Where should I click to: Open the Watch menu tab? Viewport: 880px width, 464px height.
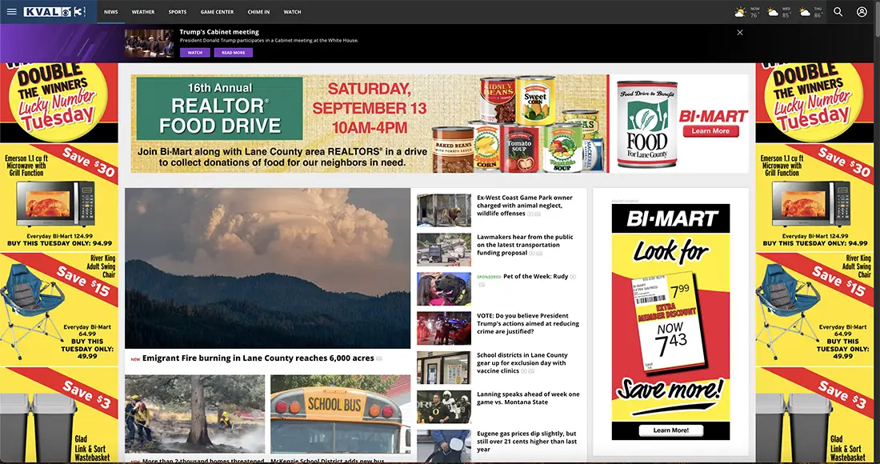point(292,12)
